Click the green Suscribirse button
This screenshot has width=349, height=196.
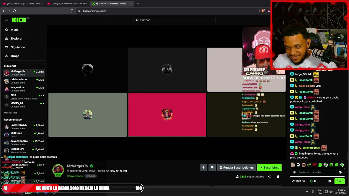(x=269, y=167)
